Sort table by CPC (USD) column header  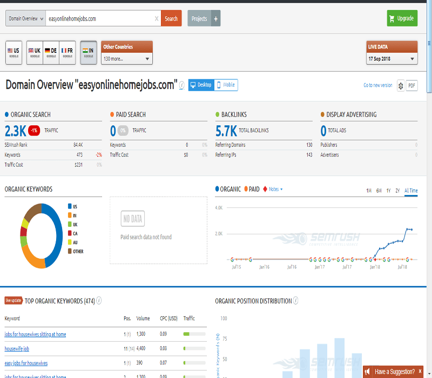coord(168,319)
